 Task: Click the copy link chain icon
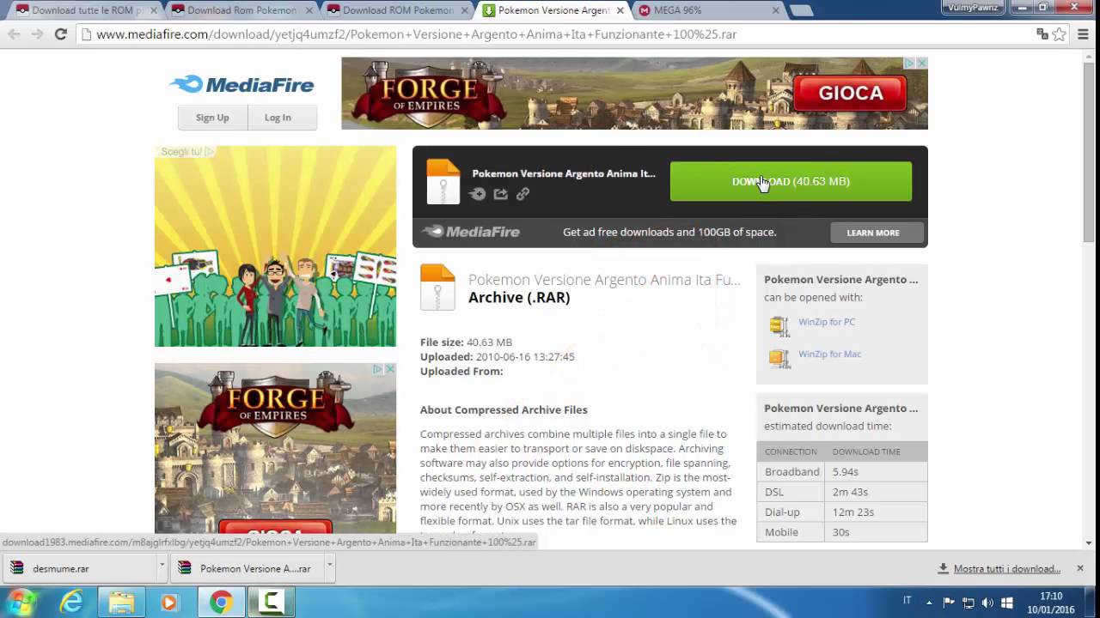(522, 194)
